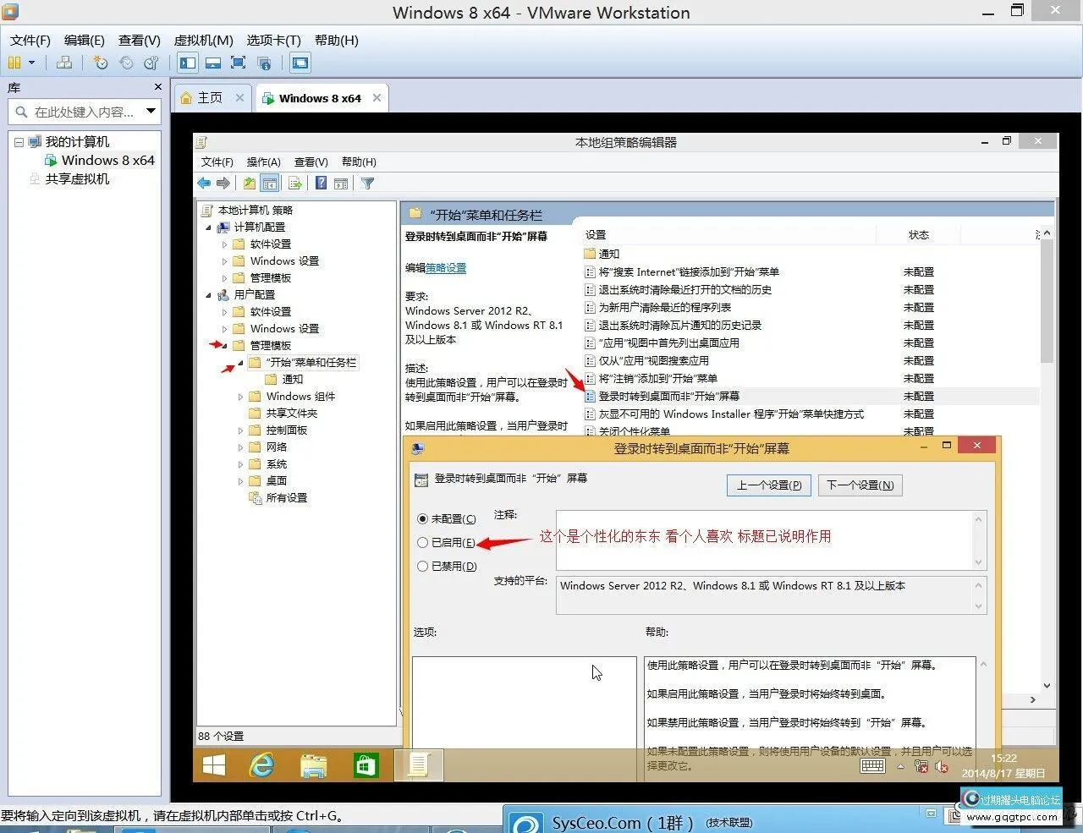Select the 已启用 radio button

422,542
